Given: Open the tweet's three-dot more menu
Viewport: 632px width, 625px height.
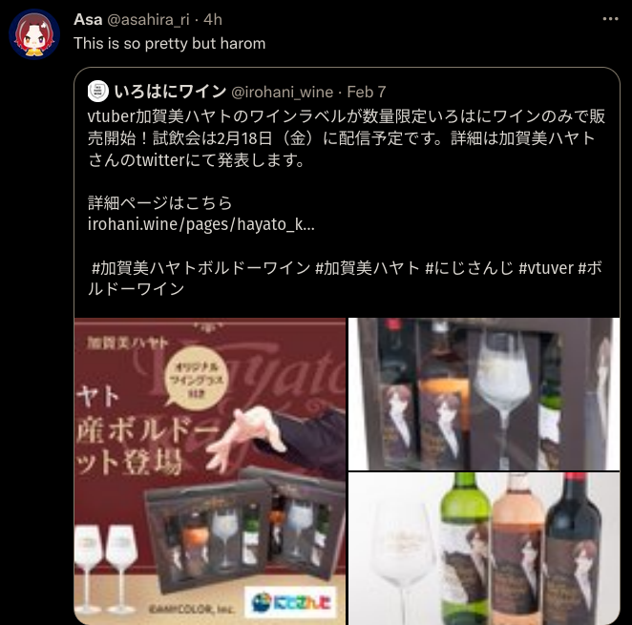Looking at the screenshot, I should click(x=610, y=19).
